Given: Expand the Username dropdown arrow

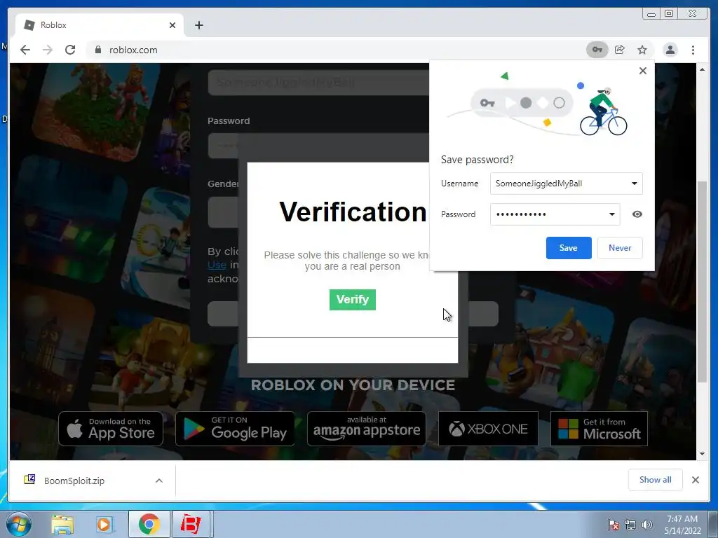Looking at the screenshot, I should pos(634,184).
